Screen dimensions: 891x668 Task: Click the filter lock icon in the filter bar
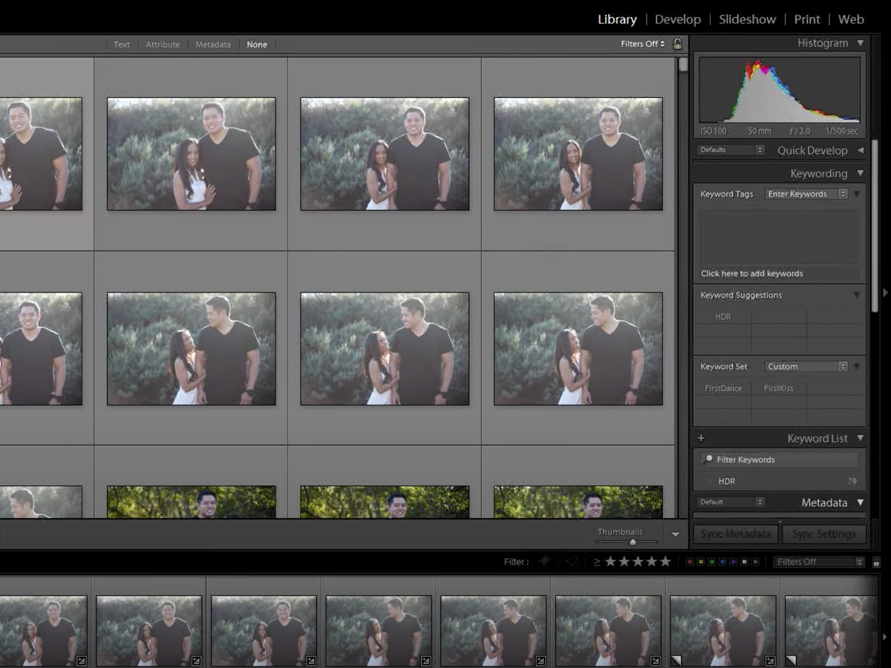(x=677, y=44)
